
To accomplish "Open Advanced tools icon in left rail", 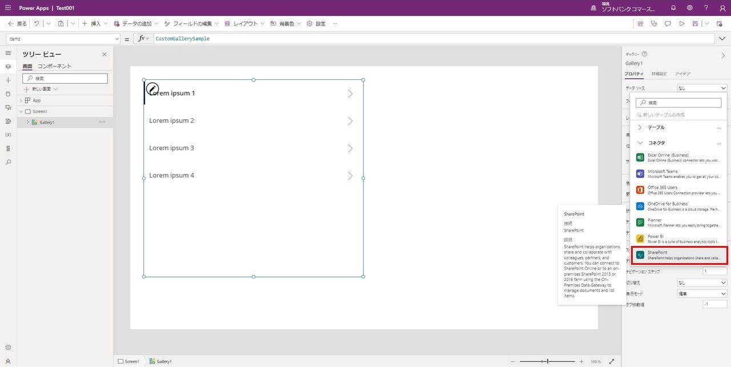I will pyautogui.click(x=8, y=148).
